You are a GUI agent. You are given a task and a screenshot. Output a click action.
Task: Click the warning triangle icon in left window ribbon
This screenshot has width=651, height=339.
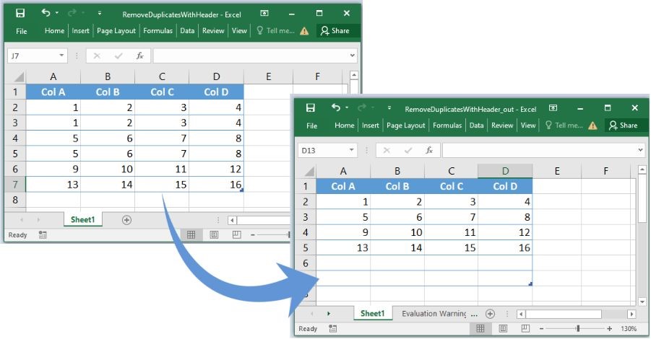tap(304, 31)
